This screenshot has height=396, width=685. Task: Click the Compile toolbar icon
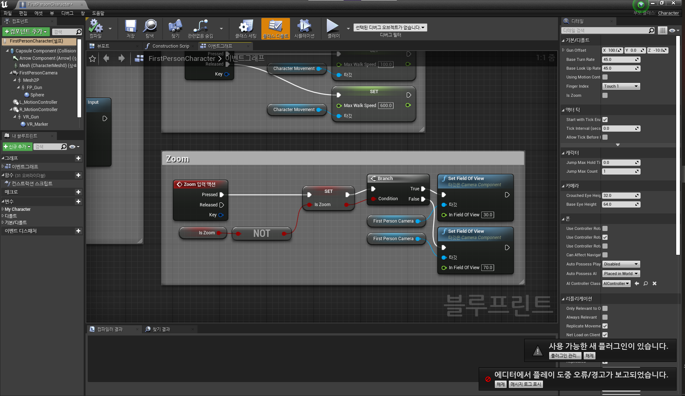pyautogui.click(x=96, y=29)
